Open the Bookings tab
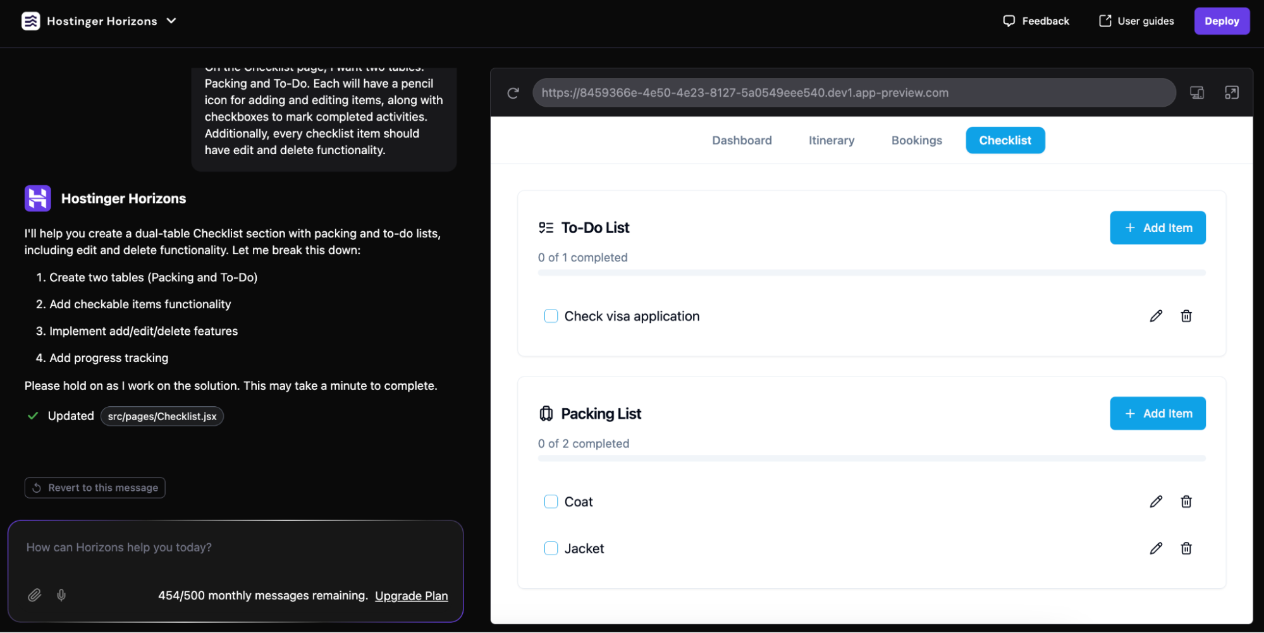 pos(916,140)
